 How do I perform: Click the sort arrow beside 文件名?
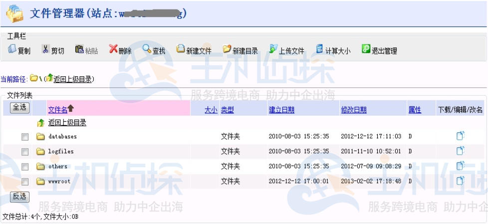pos(71,108)
